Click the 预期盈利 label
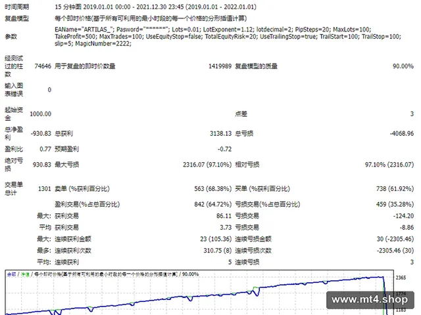This screenshot has width=421, height=315. click(x=67, y=149)
